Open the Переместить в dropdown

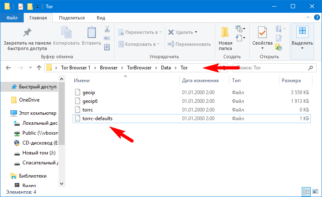[161, 32]
